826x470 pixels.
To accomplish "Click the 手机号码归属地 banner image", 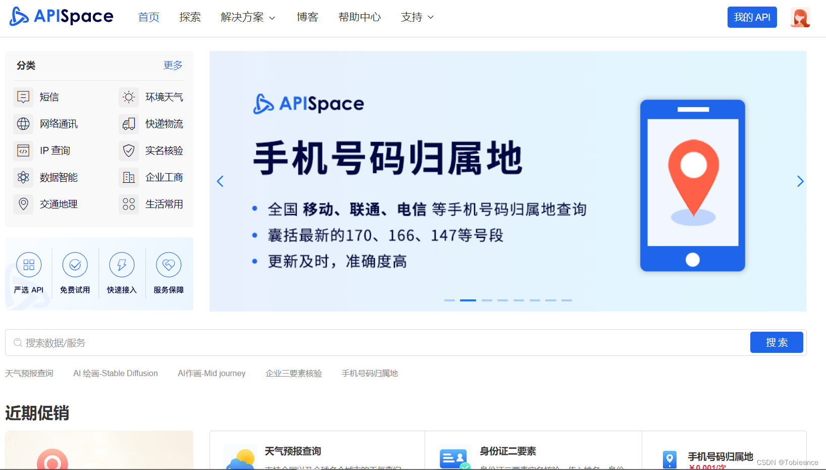I will tap(508, 181).
